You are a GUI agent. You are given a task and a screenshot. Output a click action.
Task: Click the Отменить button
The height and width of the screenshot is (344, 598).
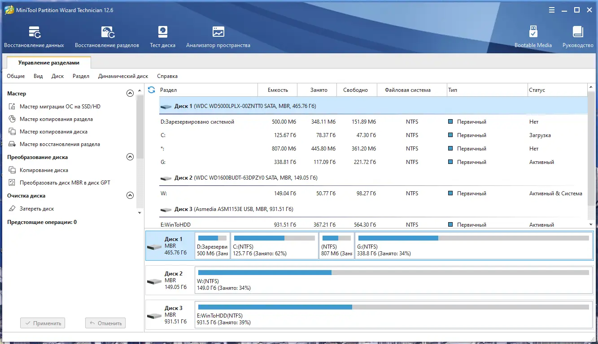tap(105, 323)
